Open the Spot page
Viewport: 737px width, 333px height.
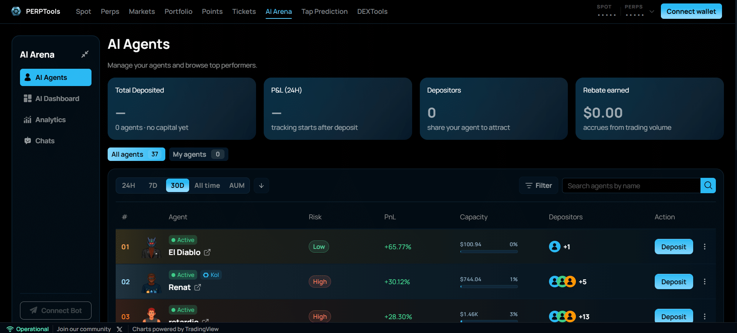pyautogui.click(x=83, y=12)
